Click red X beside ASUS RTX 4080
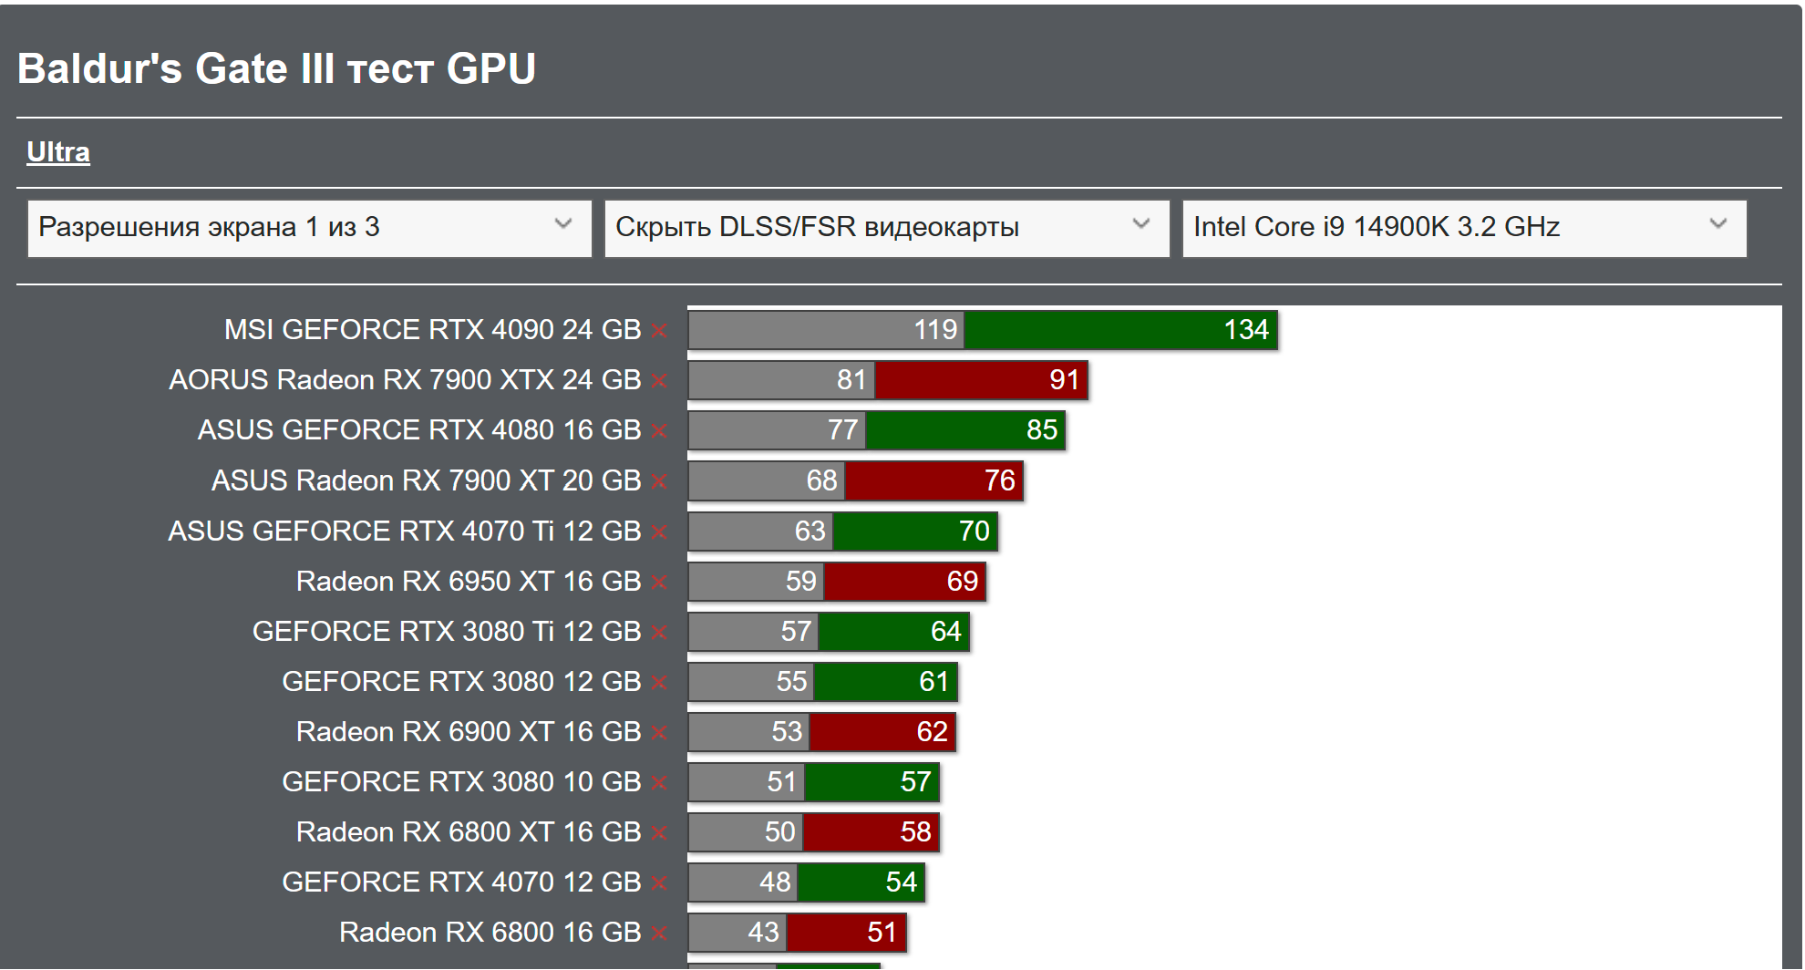The height and width of the screenshot is (970, 1805). 660,431
